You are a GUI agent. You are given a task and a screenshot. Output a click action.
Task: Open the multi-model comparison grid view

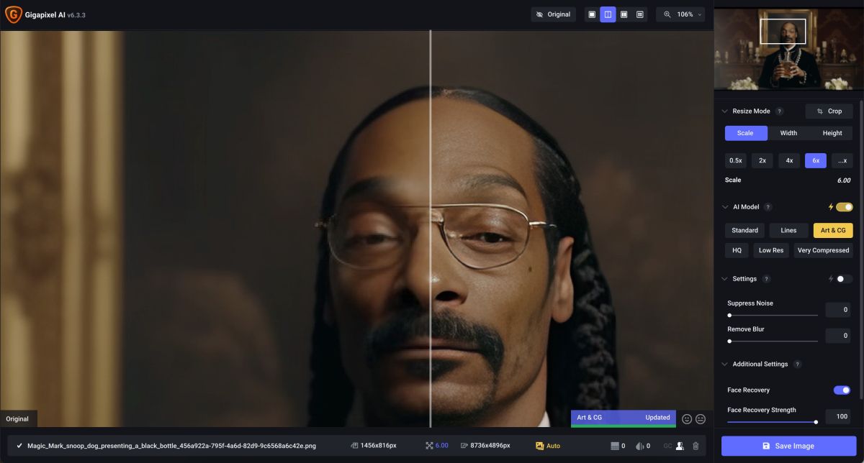pyautogui.click(x=639, y=14)
